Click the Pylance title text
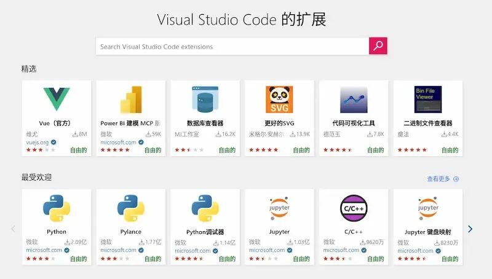Viewport: 492px width, 279px height. pyautogui.click(x=131, y=232)
